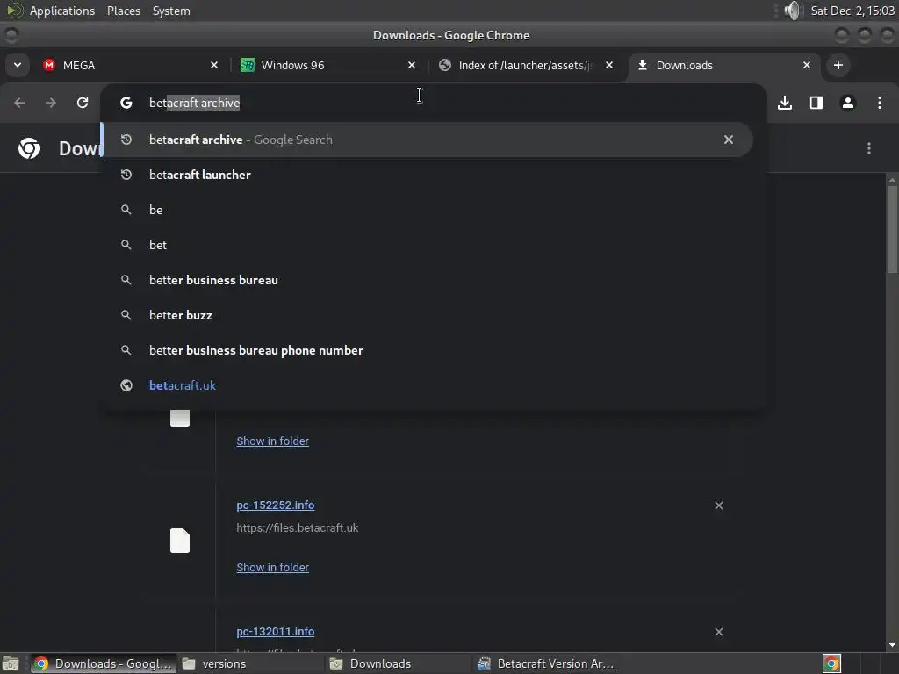Close the MEGA tab

214,65
